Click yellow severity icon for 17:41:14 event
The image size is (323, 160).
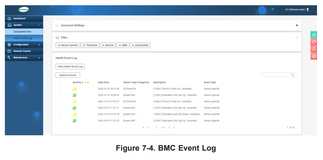pyautogui.click(x=75, y=114)
